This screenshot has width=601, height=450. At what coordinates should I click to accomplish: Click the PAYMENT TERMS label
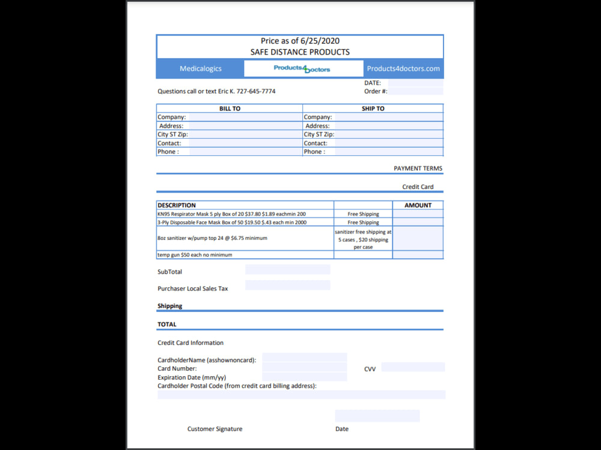coord(418,169)
